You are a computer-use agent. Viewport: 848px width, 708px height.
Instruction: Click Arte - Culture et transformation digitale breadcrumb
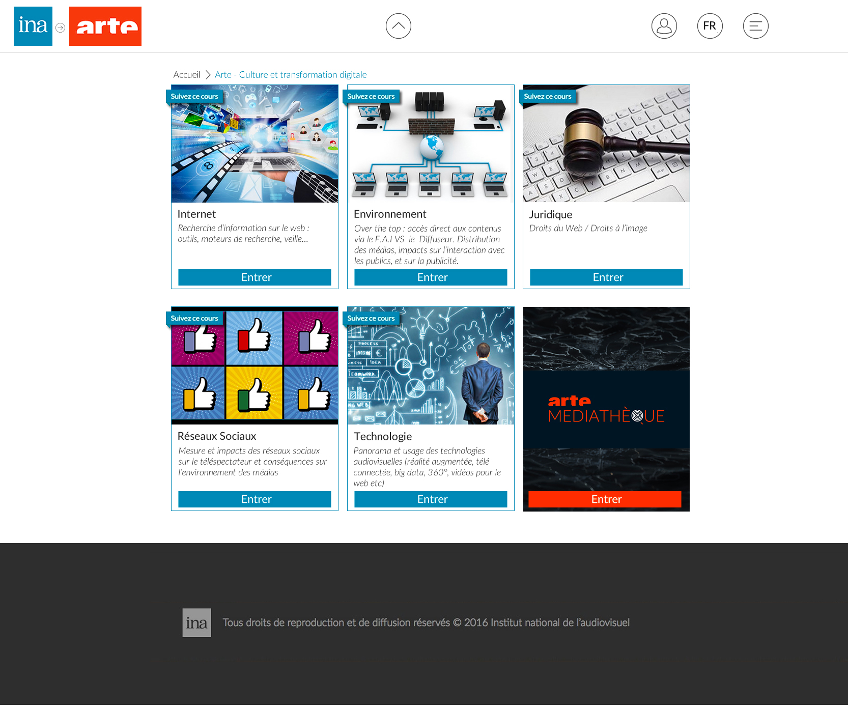click(291, 75)
